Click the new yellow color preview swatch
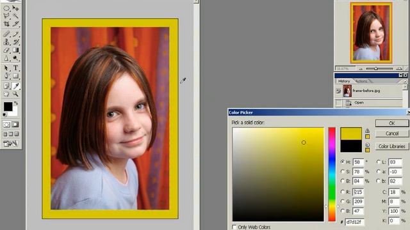 (351, 134)
